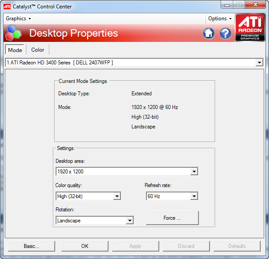Click the Basic... button

[x=31, y=246]
